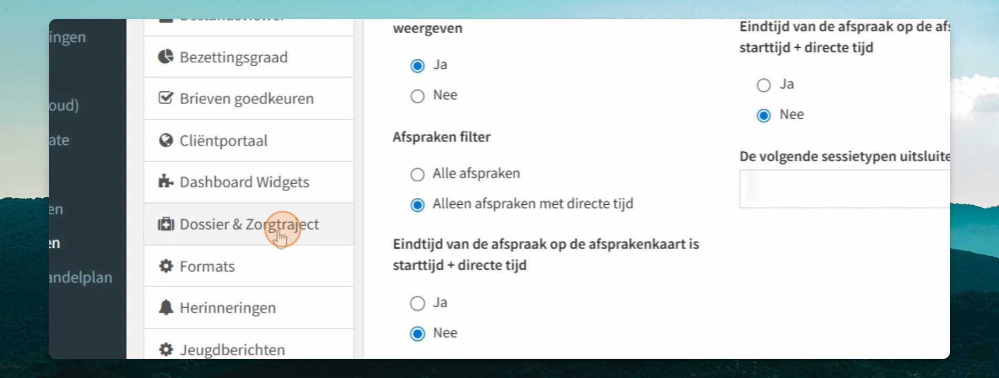
Task: Click the Bezettingsgraad pie chart icon
Action: [166, 56]
